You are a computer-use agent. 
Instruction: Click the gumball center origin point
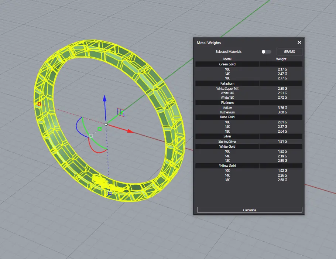pos(106,124)
